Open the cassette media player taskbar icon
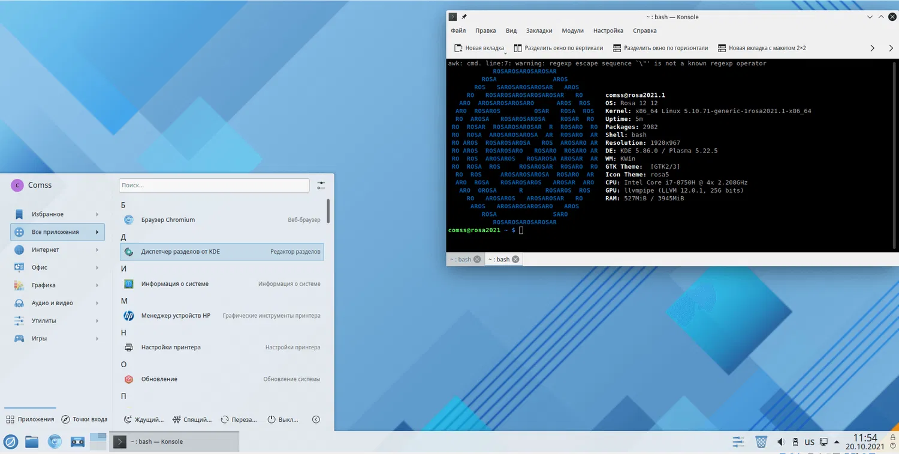Image resolution: width=899 pixels, height=454 pixels. pos(77,441)
